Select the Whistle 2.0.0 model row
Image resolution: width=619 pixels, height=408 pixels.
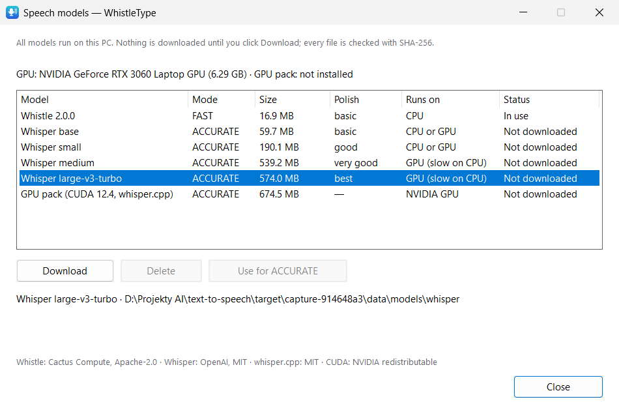point(309,116)
